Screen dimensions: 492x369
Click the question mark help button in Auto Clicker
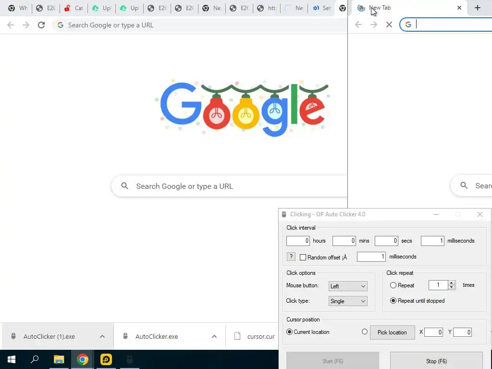(x=291, y=257)
